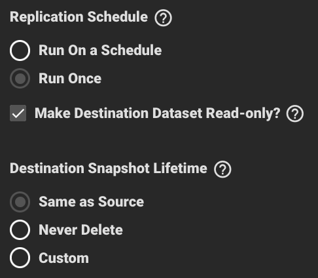Click the Destination Snapshot Lifetime heading
Screen dimensions: 318x278
[109, 169]
